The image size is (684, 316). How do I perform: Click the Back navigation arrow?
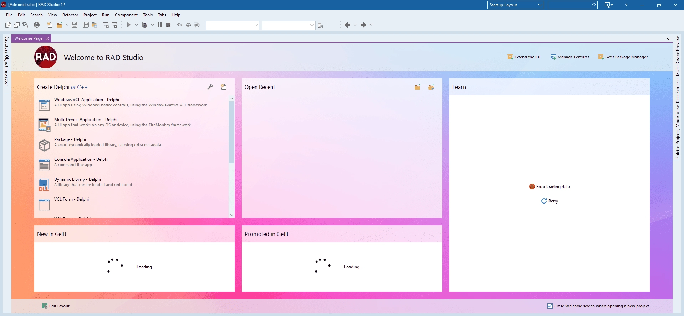347,25
